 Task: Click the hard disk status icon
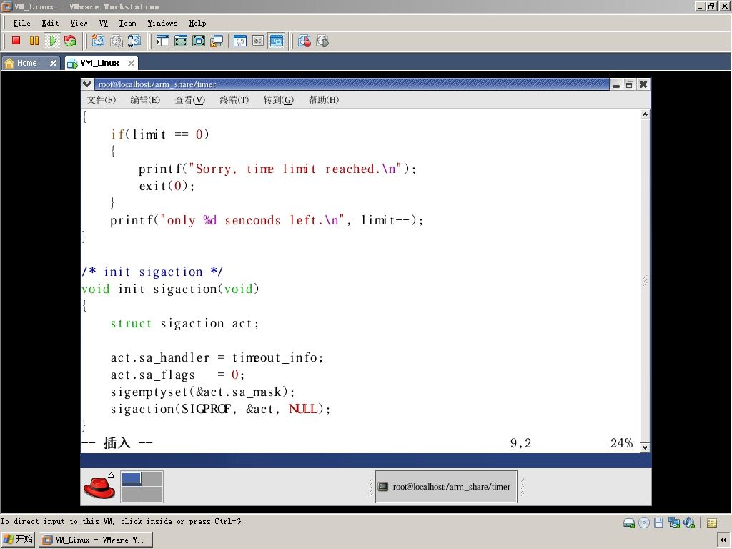[629, 523]
